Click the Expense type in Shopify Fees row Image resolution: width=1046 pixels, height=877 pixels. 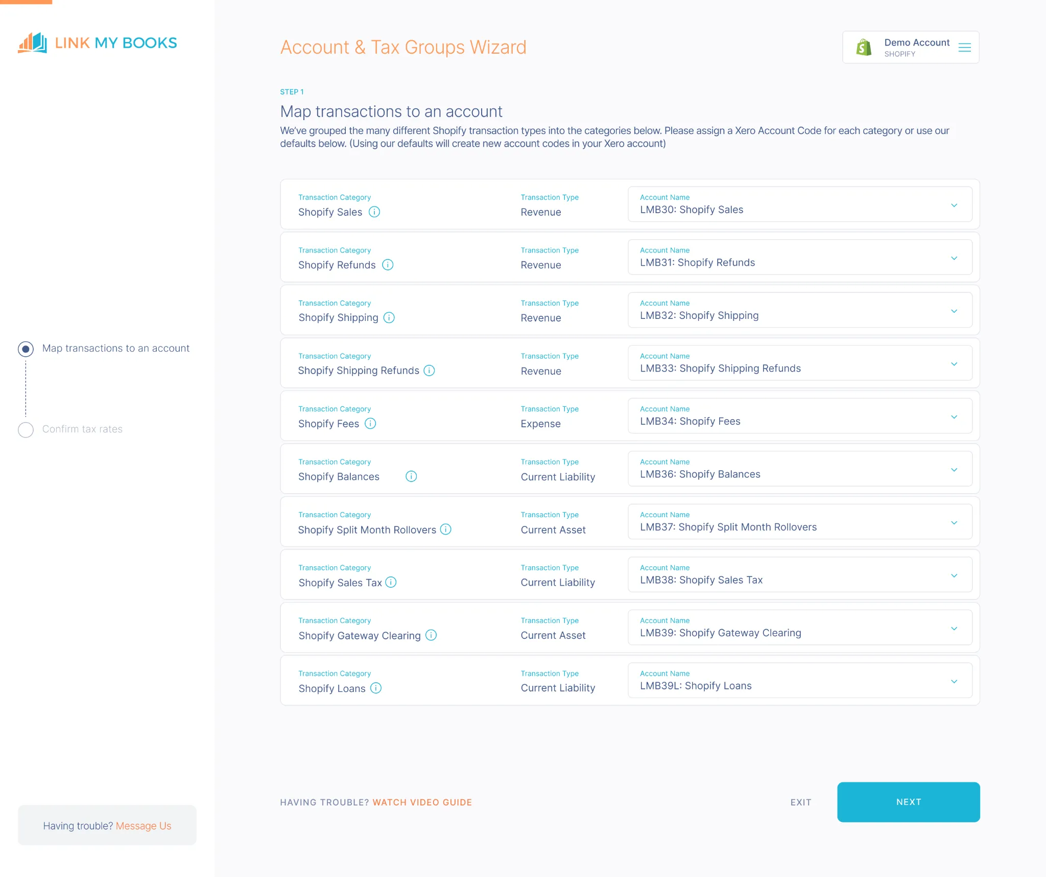point(540,424)
